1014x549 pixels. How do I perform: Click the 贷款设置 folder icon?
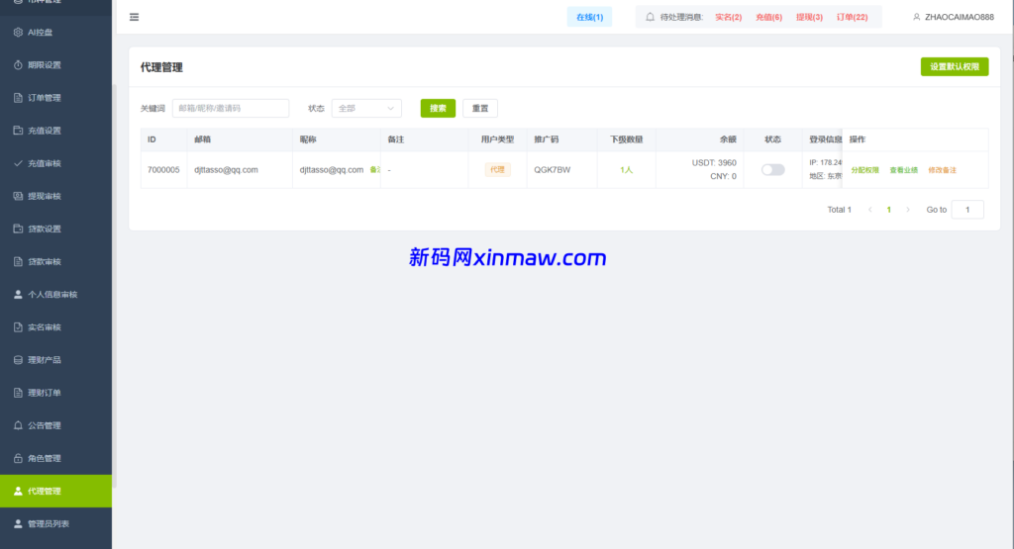click(18, 229)
